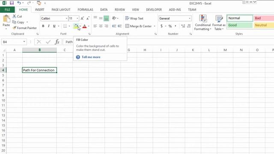This screenshot has height=154, width=274.
Task: Open the Merge & Center options arrow
Action: click(155, 26)
